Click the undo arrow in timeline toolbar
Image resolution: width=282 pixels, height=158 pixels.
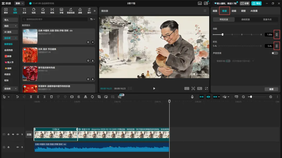[x=17, y=97]
